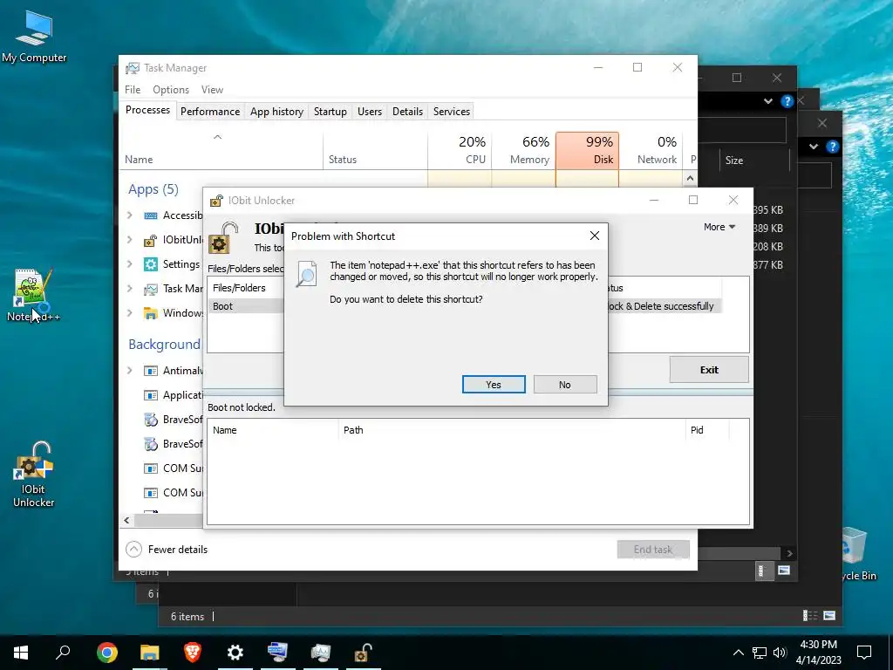Screen dimensions: 893x670
Task: Switch to the Startup tab
Action: [331, 112]
